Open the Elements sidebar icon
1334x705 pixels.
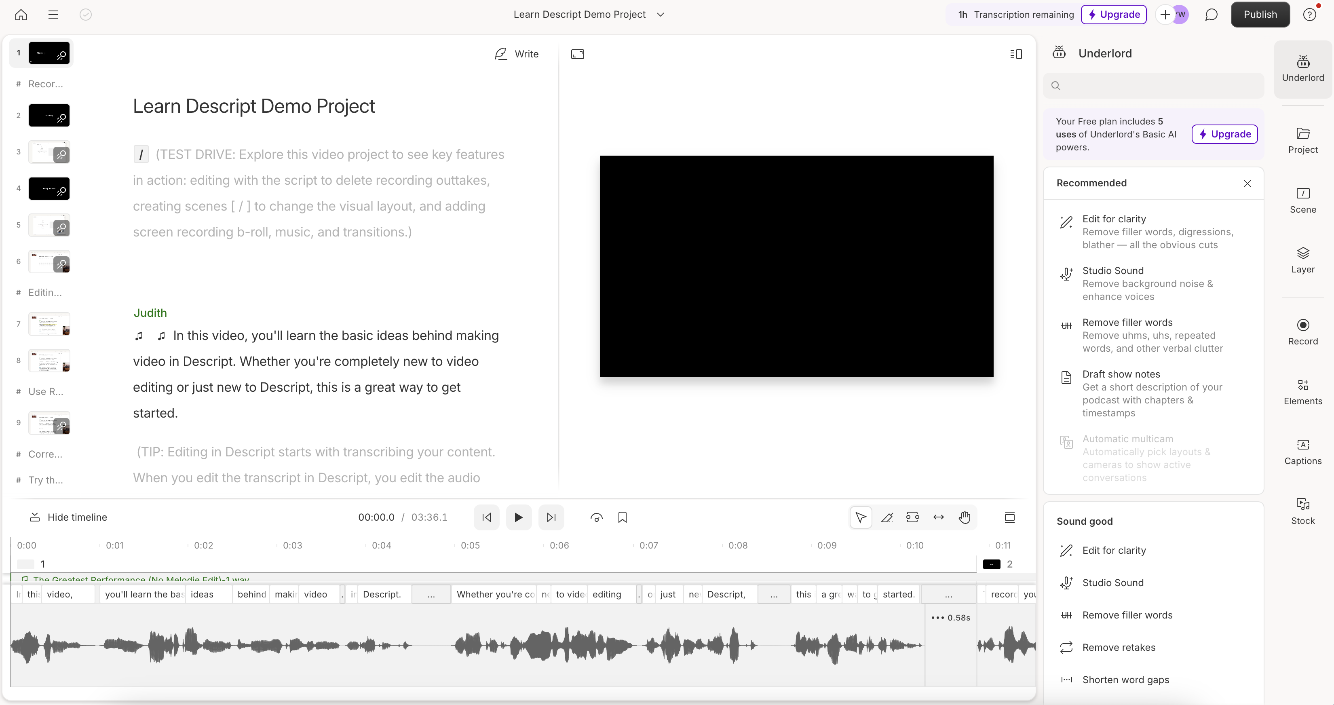pyautogui.click(x=1302, y=392)
